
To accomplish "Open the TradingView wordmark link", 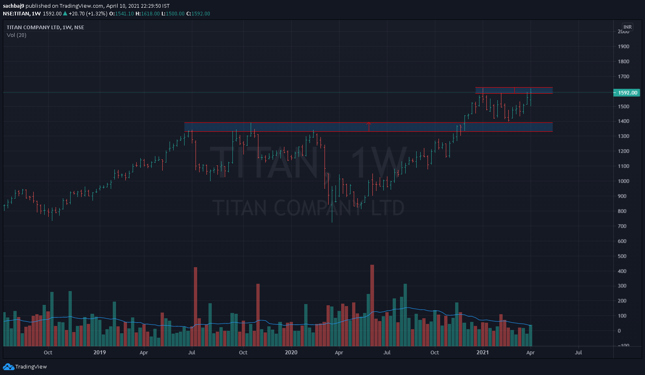I will point(31,367).
